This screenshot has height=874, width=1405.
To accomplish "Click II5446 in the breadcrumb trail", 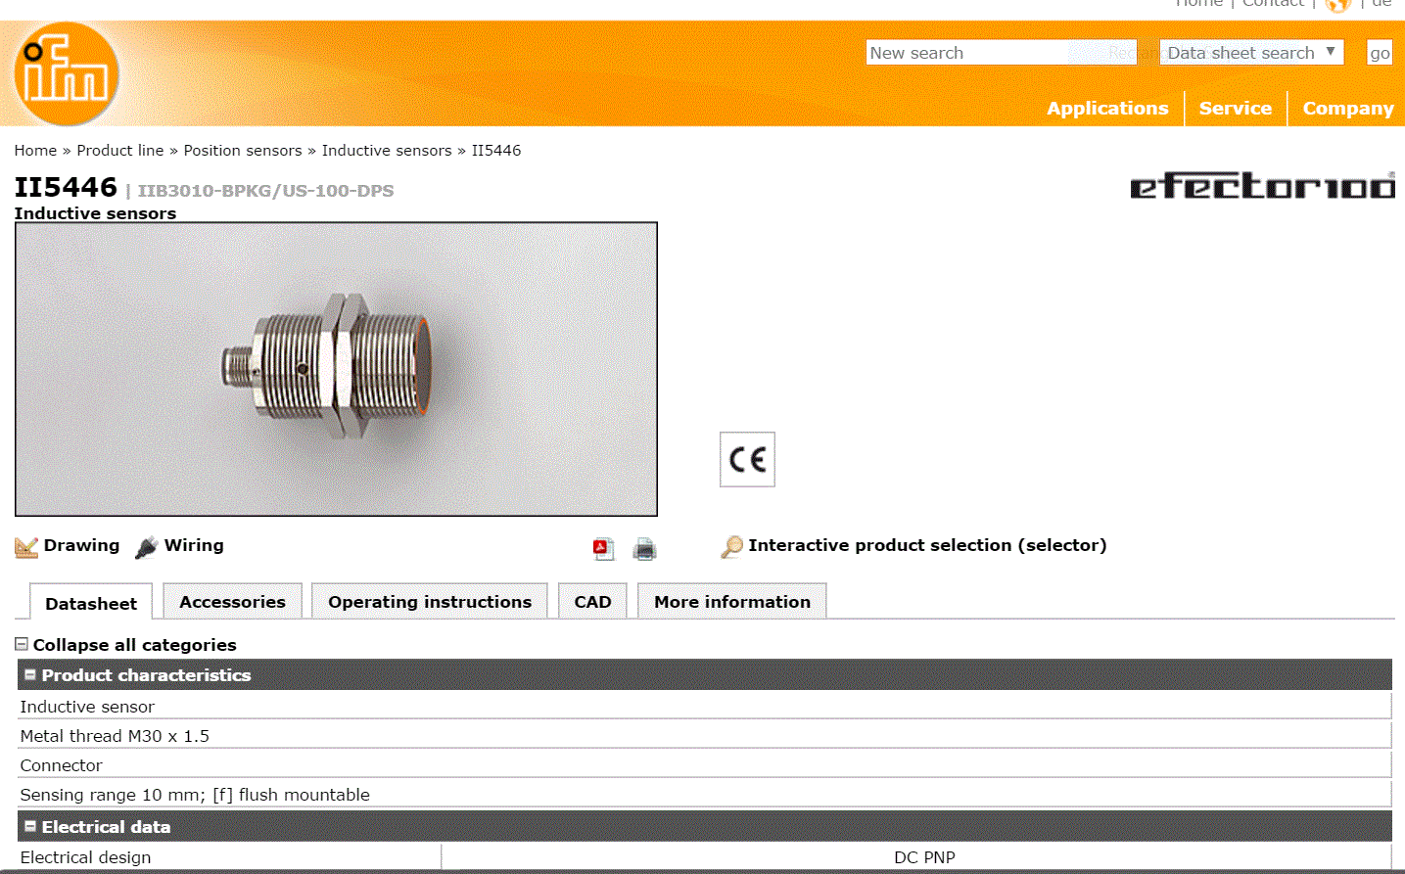I will [496, 150].
